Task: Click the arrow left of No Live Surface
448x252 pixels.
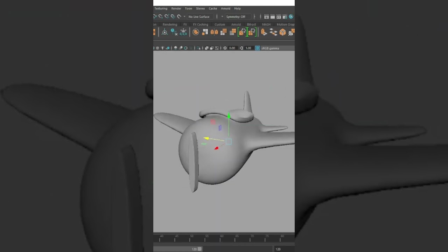Action: (x=184, y=16)
